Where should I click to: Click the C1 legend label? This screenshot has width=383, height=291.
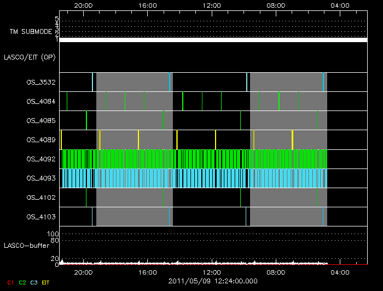pyautogui.click(x=10, y=282)
